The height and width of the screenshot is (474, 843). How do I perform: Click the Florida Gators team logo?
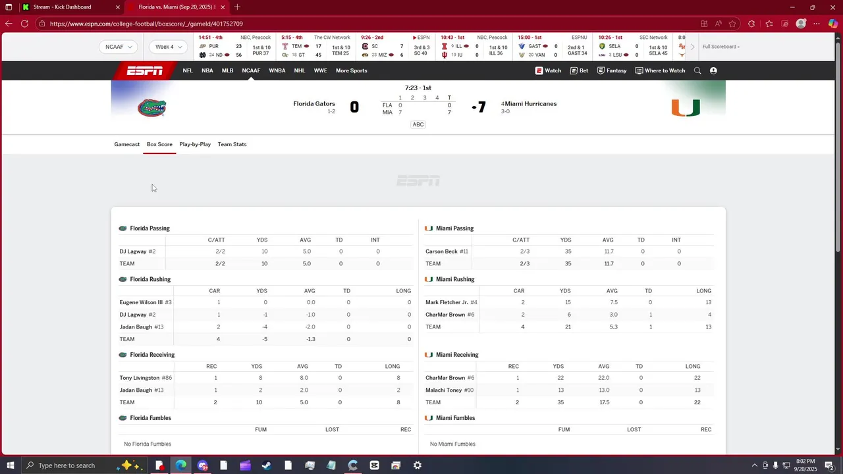[x=151, y=108]
